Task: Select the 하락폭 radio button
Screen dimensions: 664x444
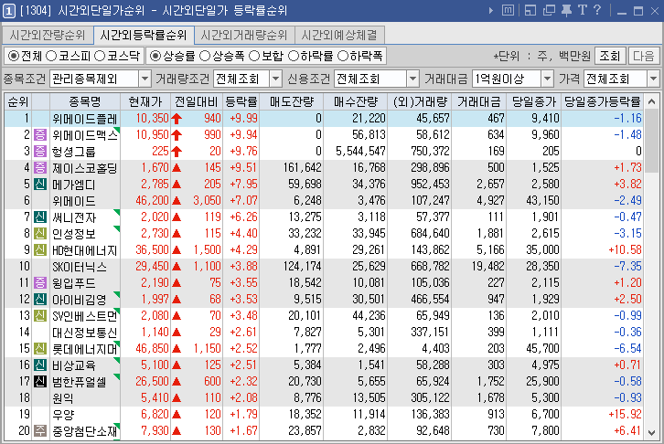Action: tap(343, 56)
